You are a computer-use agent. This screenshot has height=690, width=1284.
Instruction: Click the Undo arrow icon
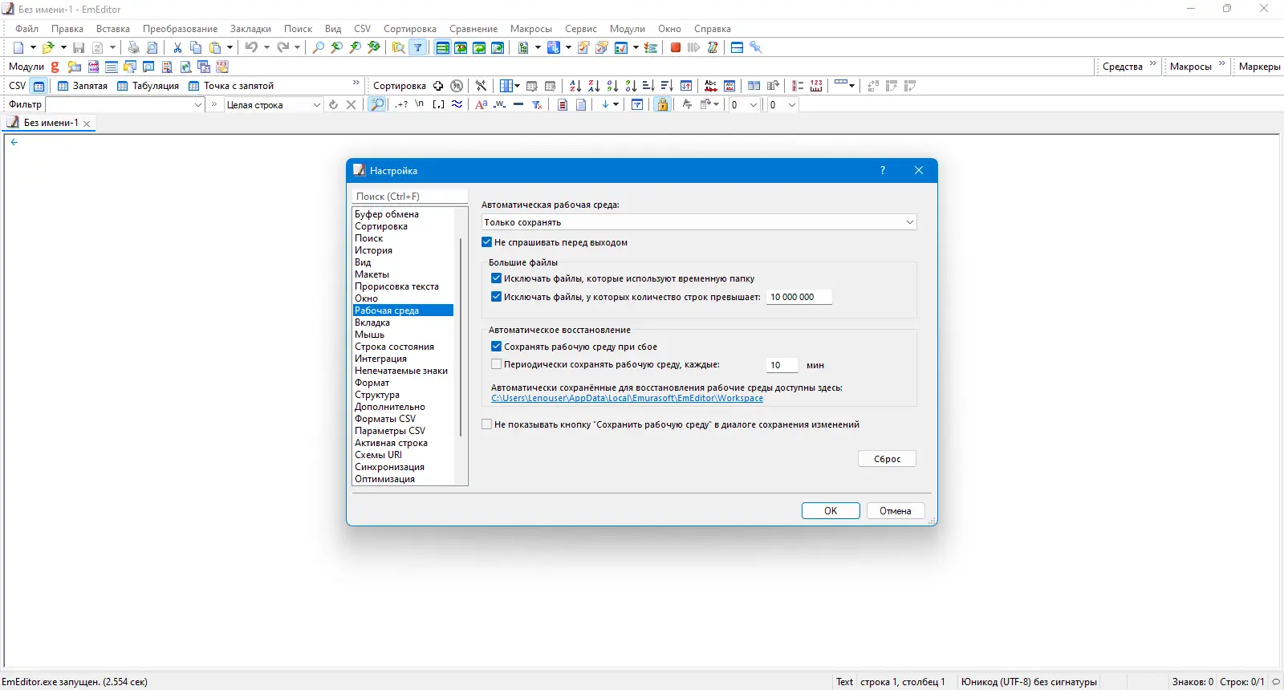pos(251,47)
